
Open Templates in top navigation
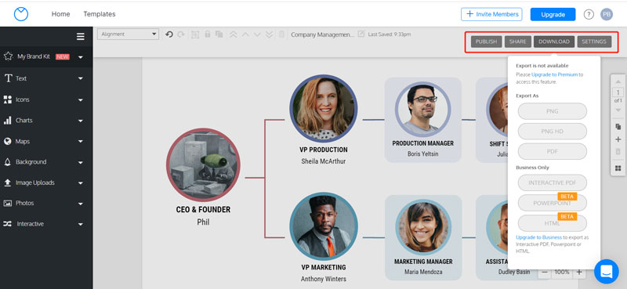[100, 14]
